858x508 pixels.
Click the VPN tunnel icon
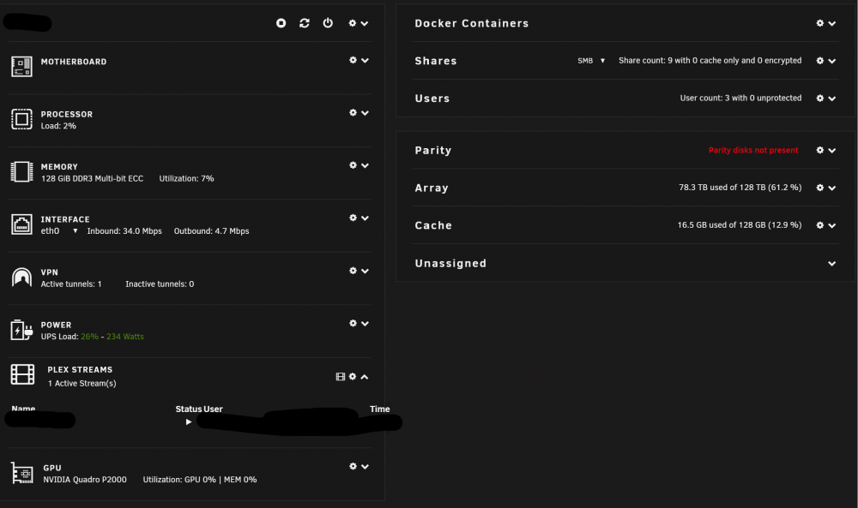pyautogui.click(x=22, y=277)
